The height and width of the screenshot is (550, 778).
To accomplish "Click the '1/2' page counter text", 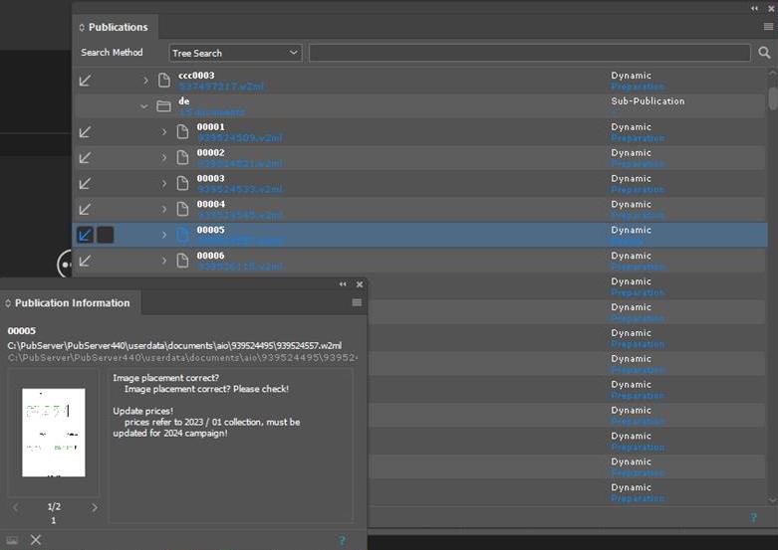I will (54, 506).
